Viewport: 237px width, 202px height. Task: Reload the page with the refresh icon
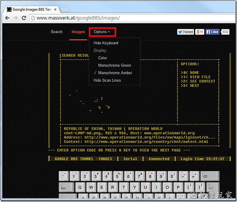click(x=24, y=18)
